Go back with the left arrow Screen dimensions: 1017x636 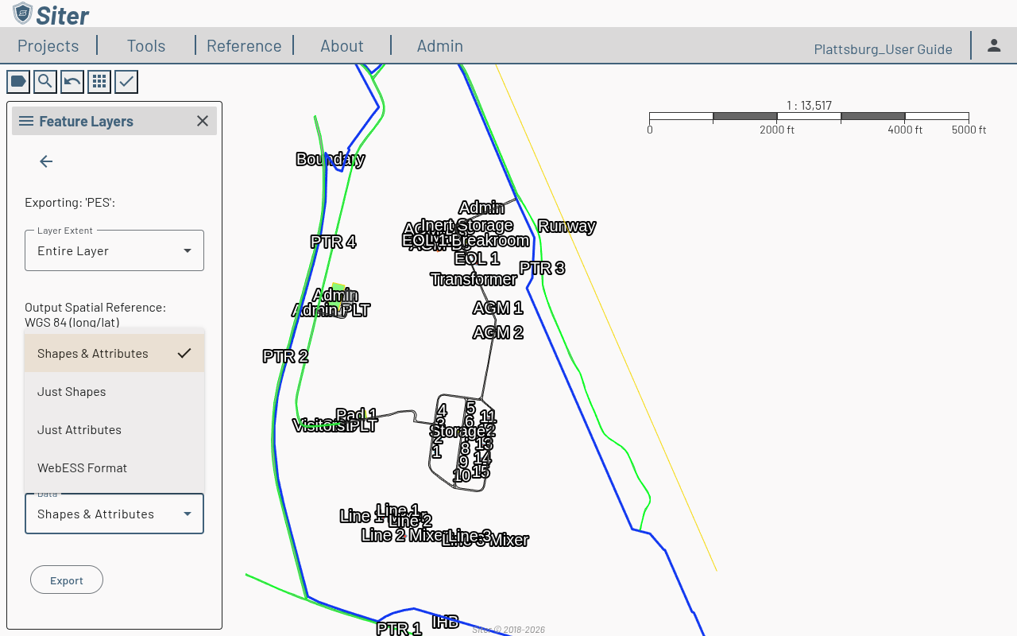[46, 161]
